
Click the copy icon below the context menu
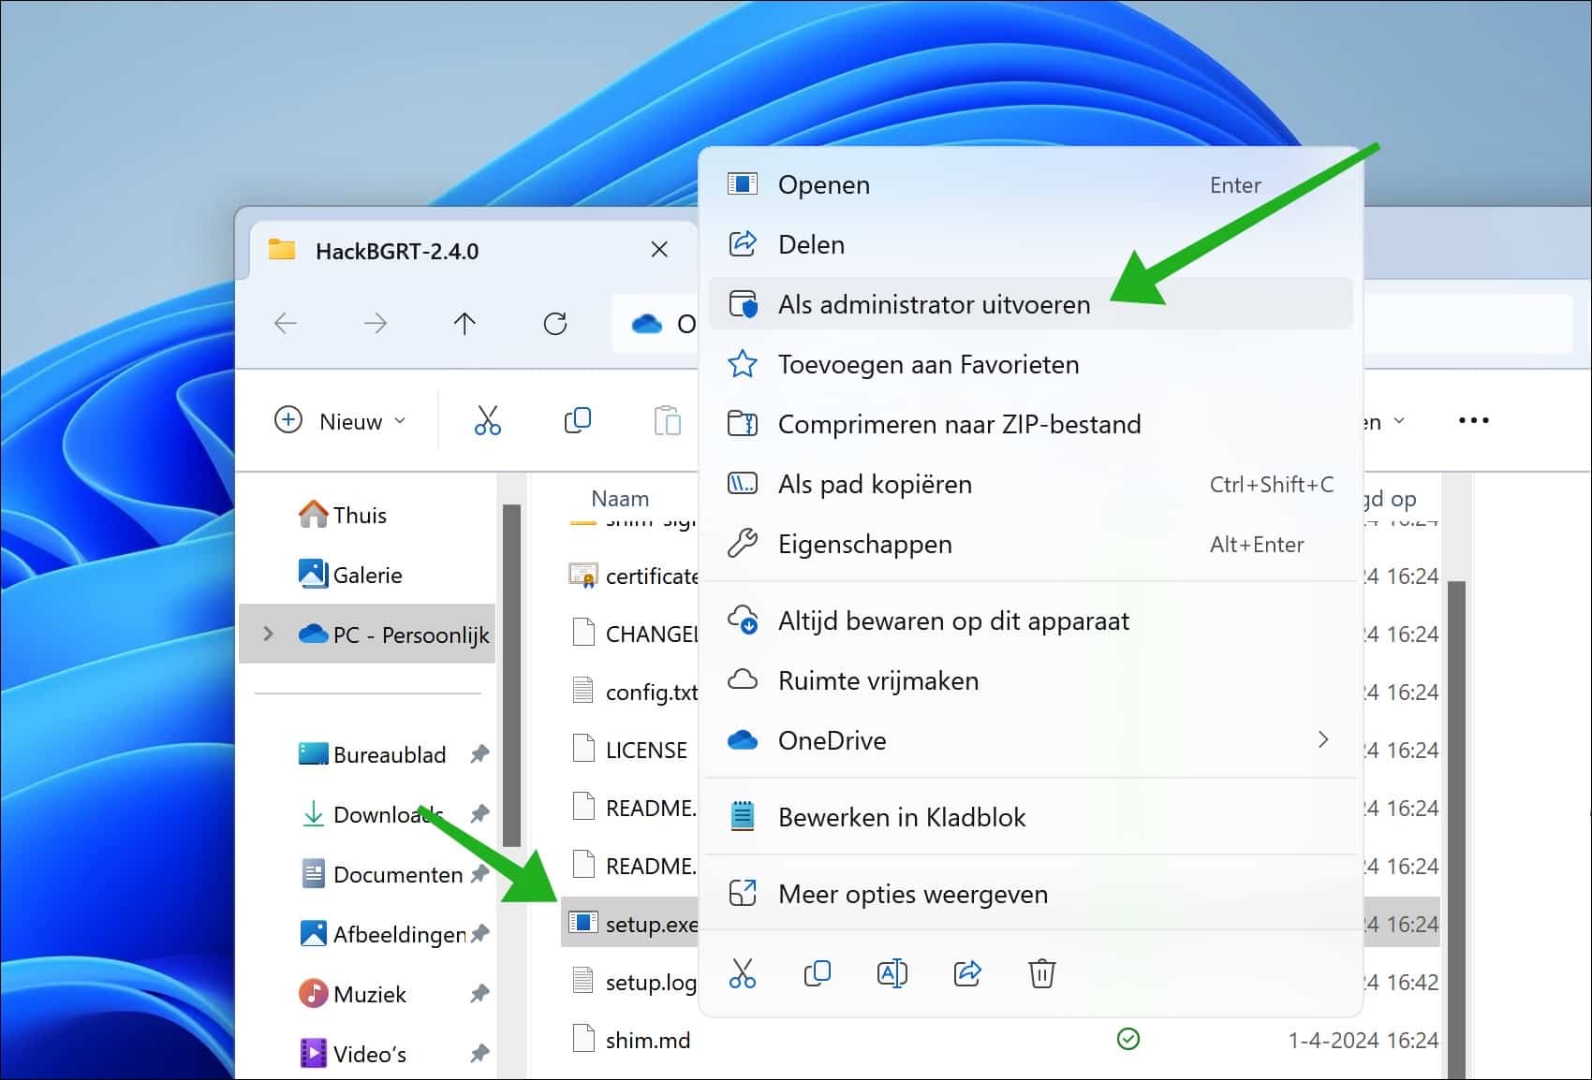[x=817, y=973]
